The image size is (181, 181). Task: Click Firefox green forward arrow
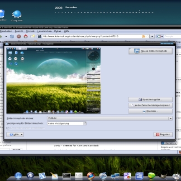point(1,36)
